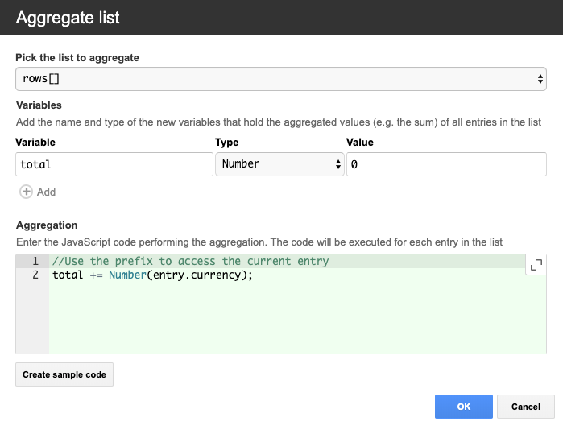Expand the code editor to fullscreen
Image resolution: width=563 pixels, height=426 pixels.
point(536,265)
